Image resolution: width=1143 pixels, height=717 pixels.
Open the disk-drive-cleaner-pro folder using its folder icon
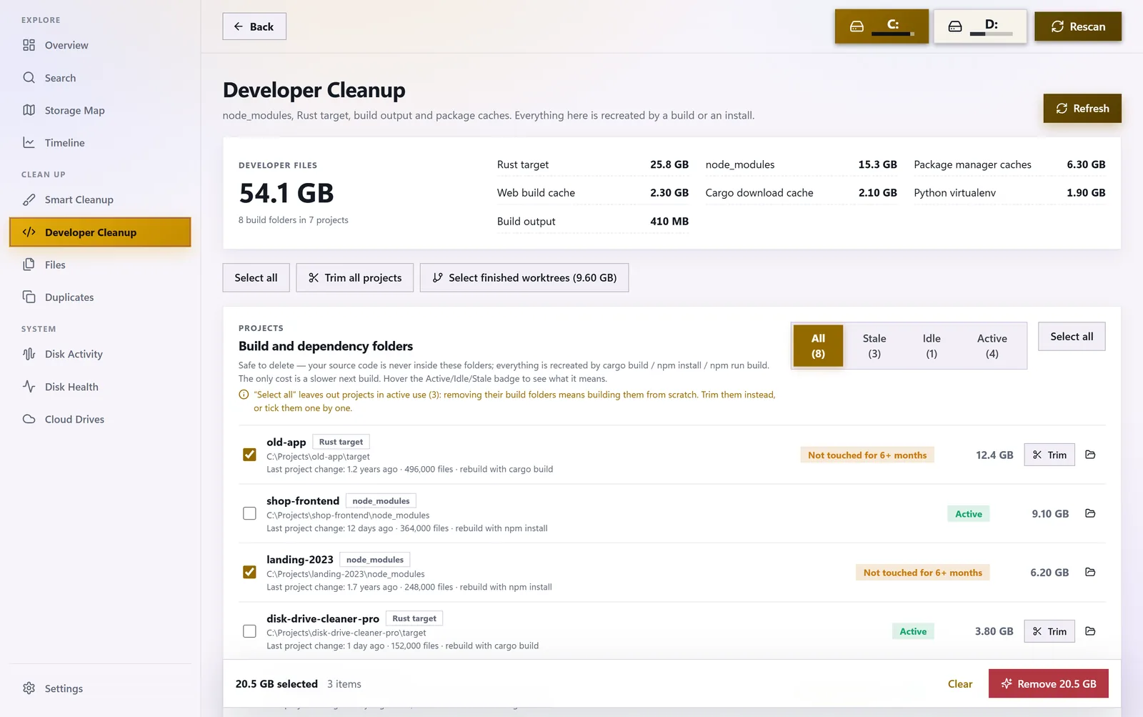pos(1090,631)
